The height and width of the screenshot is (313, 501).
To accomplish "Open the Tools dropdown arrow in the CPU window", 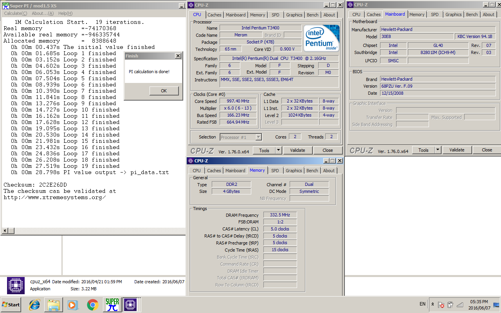I will pyautogui.click(x=278, y=150).
